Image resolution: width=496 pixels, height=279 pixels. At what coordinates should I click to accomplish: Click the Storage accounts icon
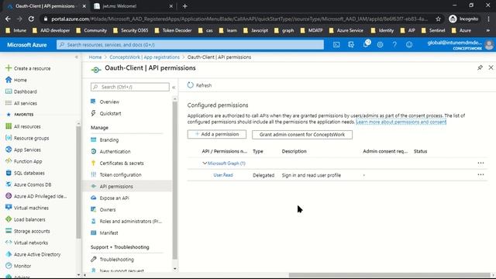point(9,231)
